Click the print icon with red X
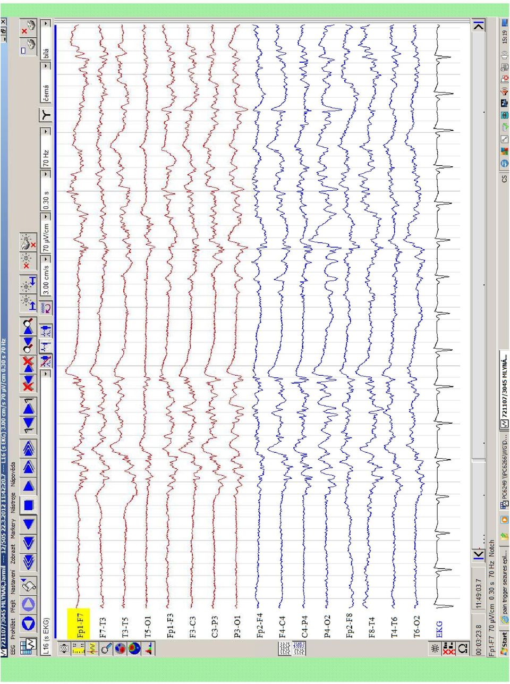Image resolution: width=510 pixels, height=684 pixels. coord(29,28)
